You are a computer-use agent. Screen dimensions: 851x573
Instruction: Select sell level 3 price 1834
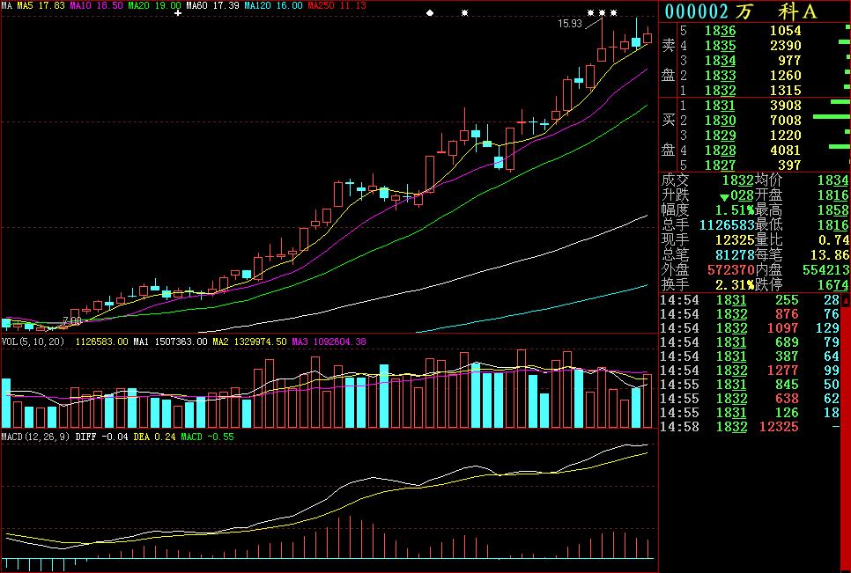point(720,61)
